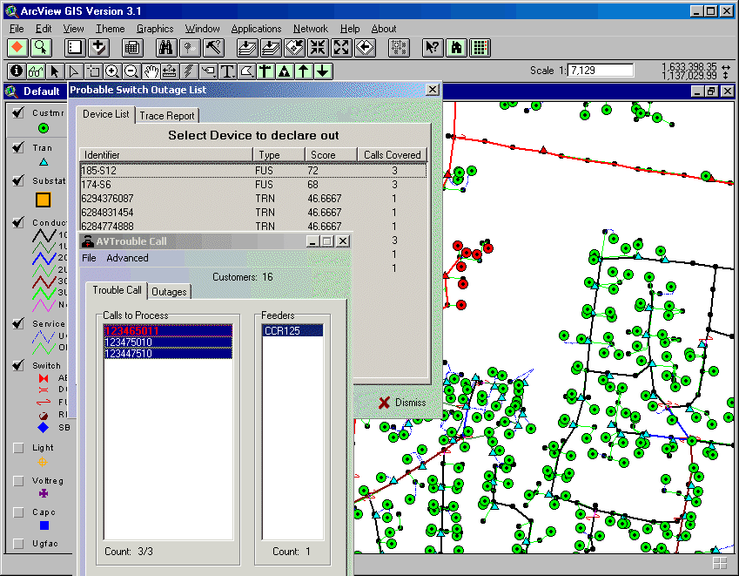Toggle the Tran theme checkbox
739x576 pixels.
[18, 147]
